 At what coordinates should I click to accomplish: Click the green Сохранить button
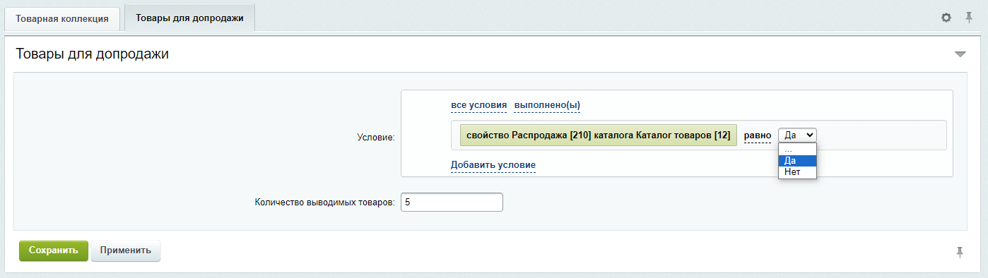54,250
